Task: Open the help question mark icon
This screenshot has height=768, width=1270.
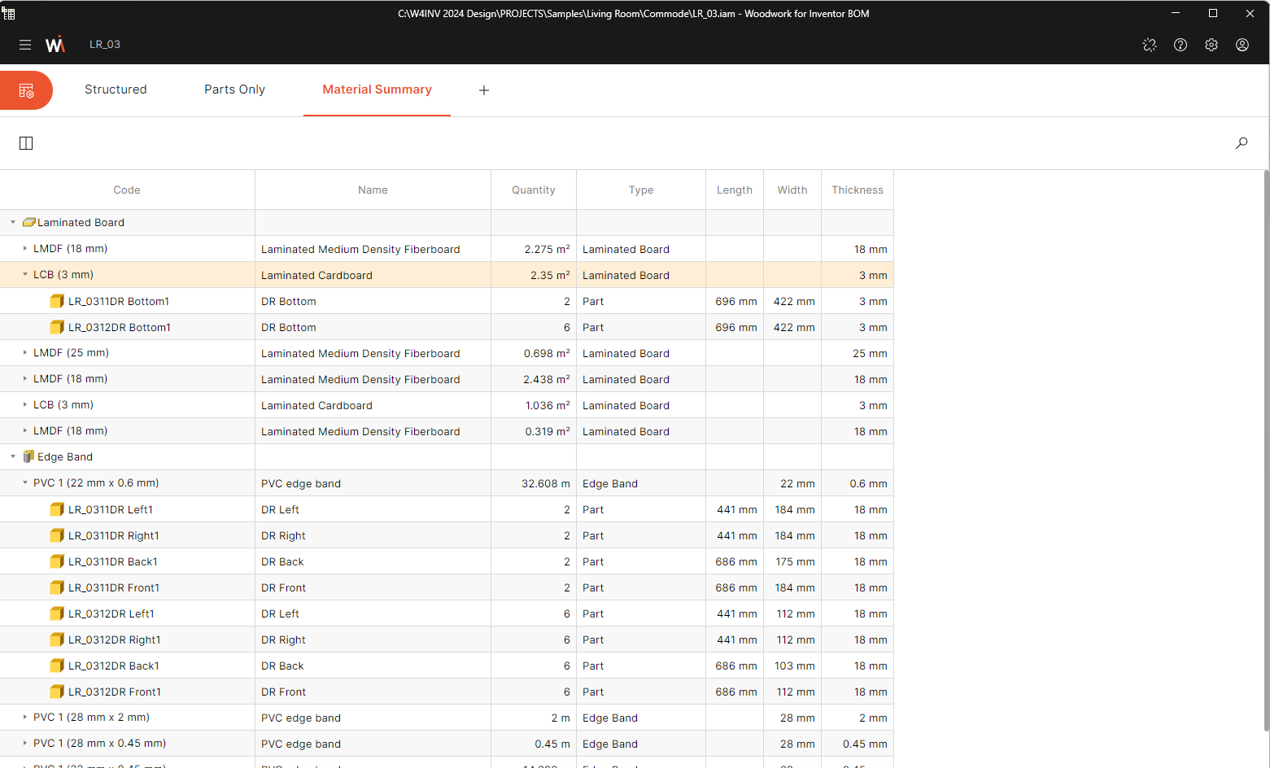Action: coord(1181,45)
